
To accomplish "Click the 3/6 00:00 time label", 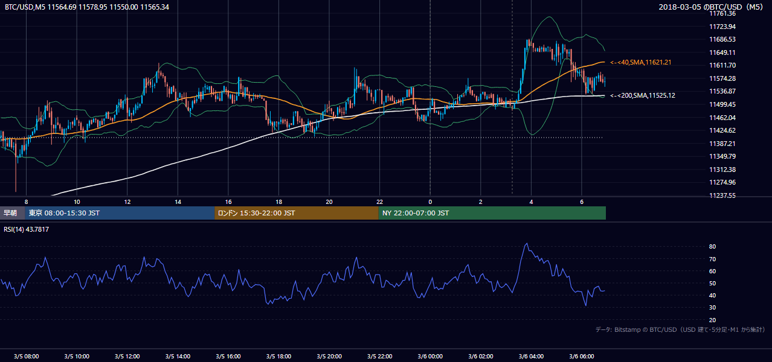I will coord(430,357).
